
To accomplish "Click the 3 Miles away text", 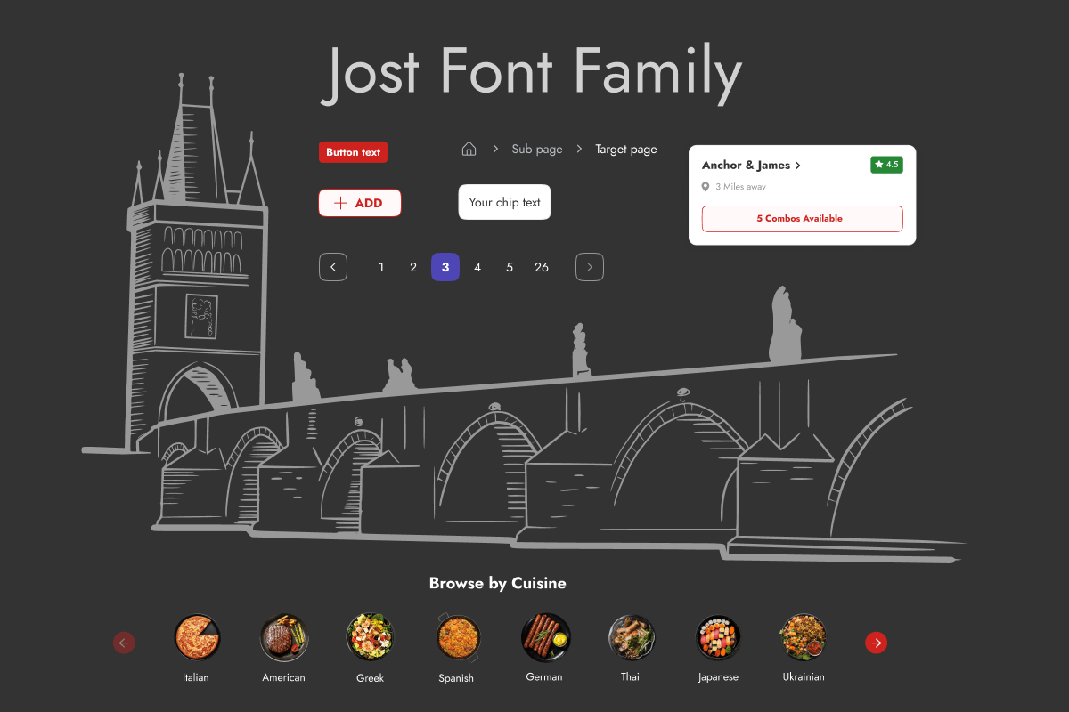I will pyautogui.click(x=740, y=187).
